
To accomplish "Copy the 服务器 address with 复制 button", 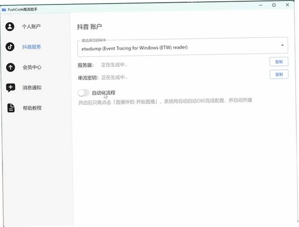I will pyautogui.click(x=279, y=62).
